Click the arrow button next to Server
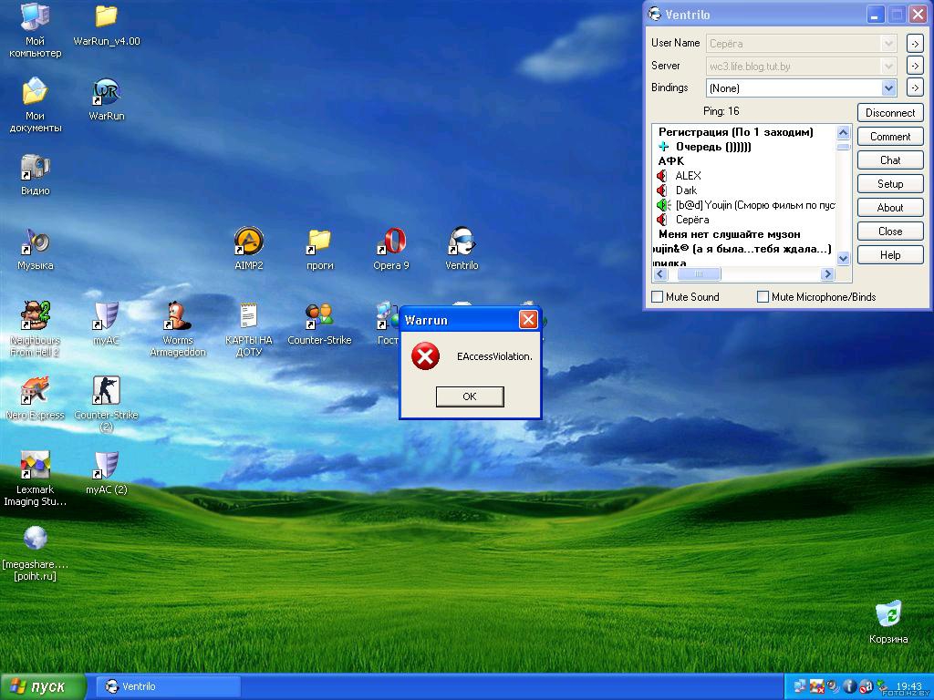This screenshot has width=934, height=700. click(915, 66)
